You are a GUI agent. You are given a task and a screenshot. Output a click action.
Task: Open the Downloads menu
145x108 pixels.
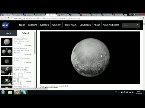click(x=85, y=25)
